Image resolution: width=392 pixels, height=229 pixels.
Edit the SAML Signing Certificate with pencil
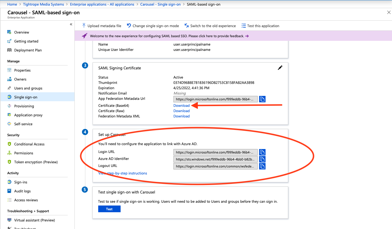pyautogui.click(x=280, y=68)
